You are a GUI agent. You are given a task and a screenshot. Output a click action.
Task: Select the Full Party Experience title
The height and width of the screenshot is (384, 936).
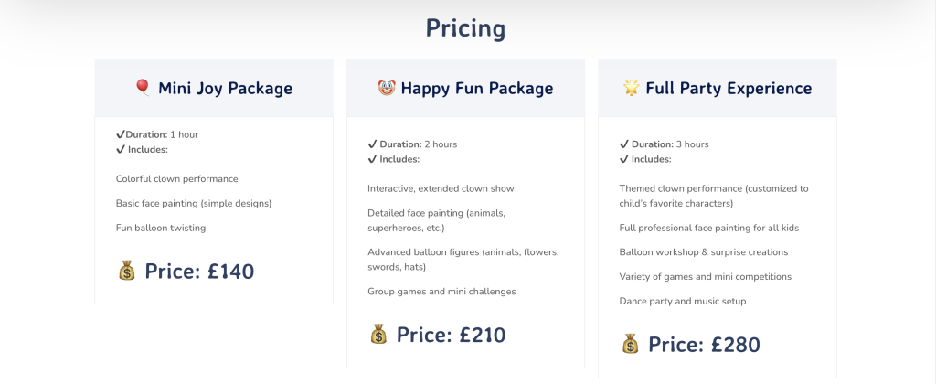click(x=729, y=89)
